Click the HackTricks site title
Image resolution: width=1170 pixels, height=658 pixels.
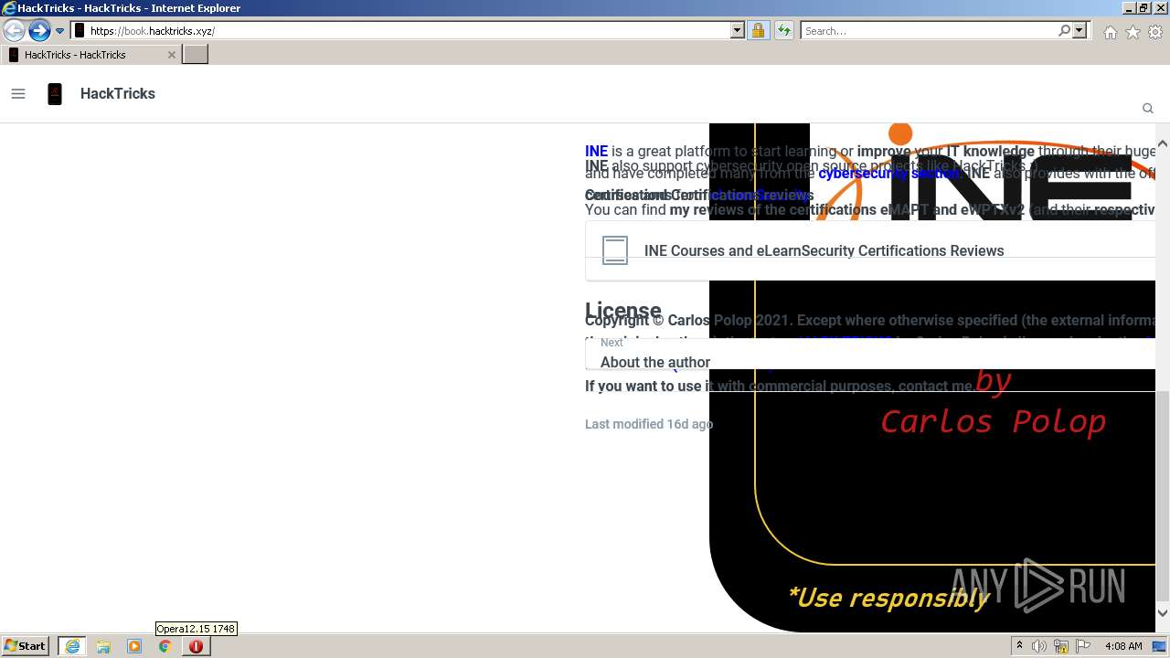(x=118, y=93)
